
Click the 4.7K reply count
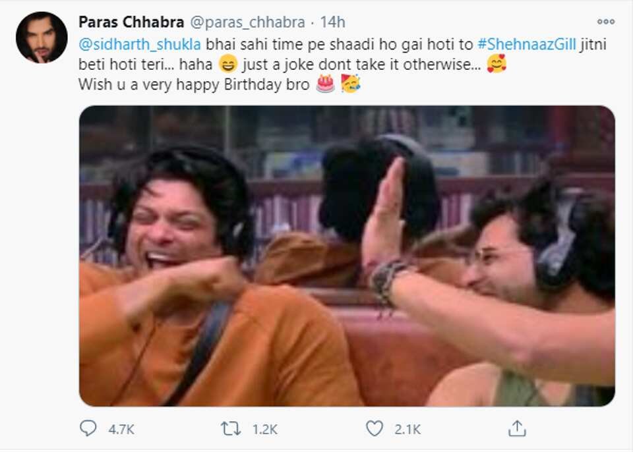[x=121, y=430]
